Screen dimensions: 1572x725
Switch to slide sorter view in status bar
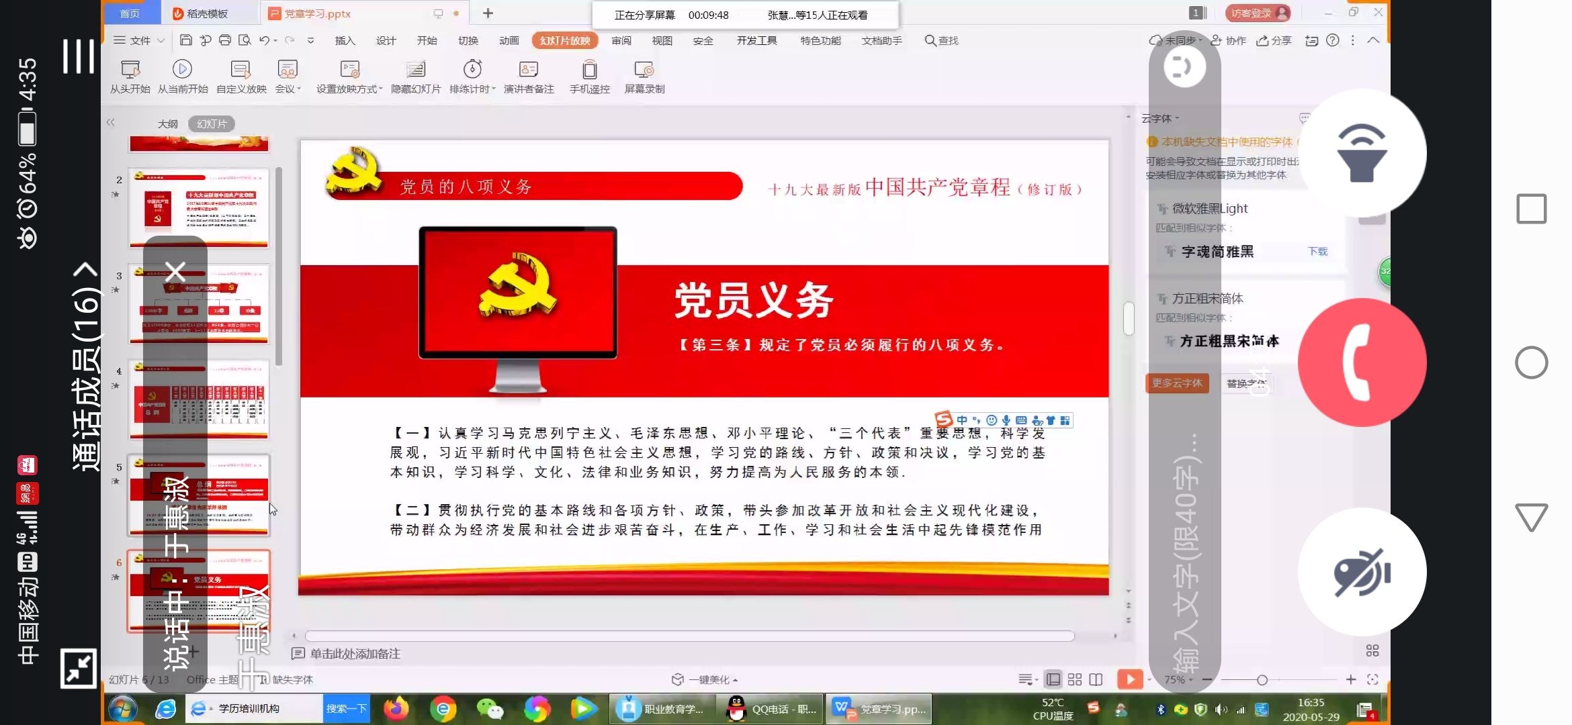(1075, 679)
